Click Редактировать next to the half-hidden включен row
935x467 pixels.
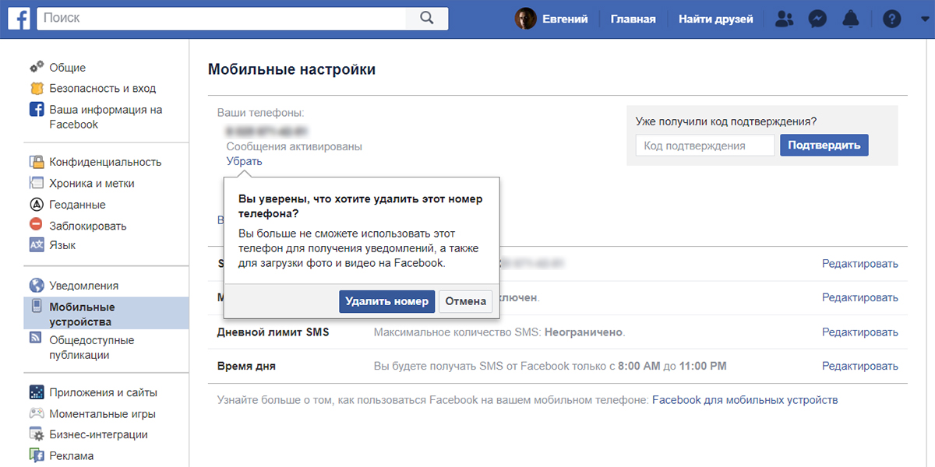(860, 297)
